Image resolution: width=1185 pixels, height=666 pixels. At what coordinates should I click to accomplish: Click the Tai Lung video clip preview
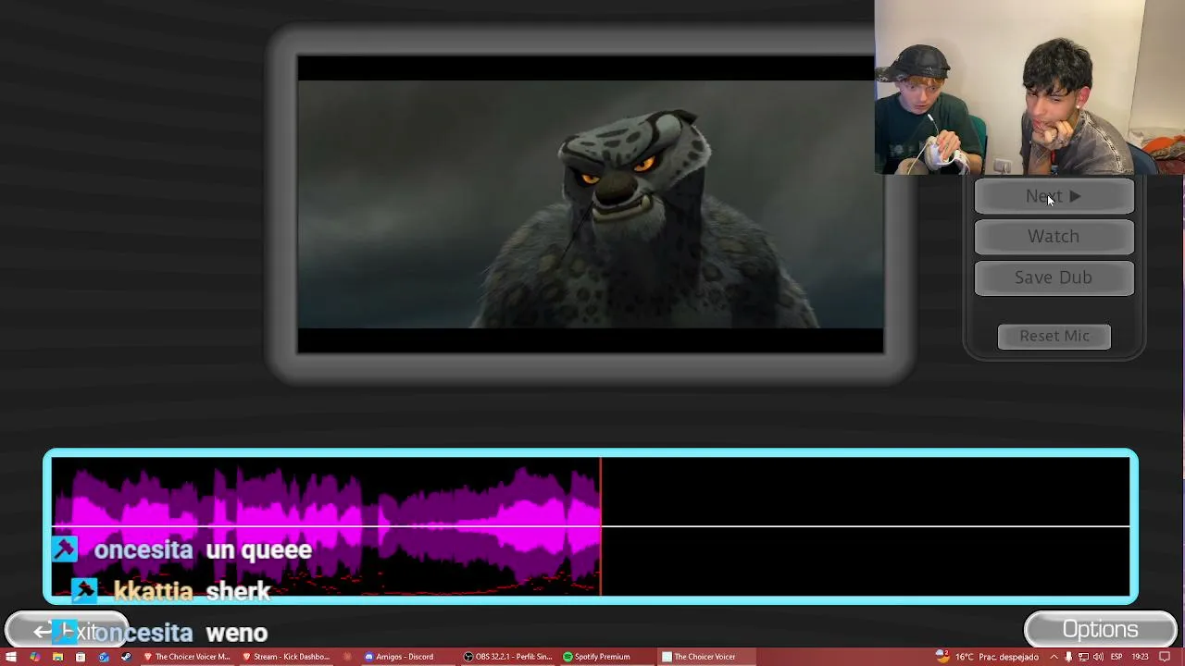pyautogui.click(x=590, y=204)
